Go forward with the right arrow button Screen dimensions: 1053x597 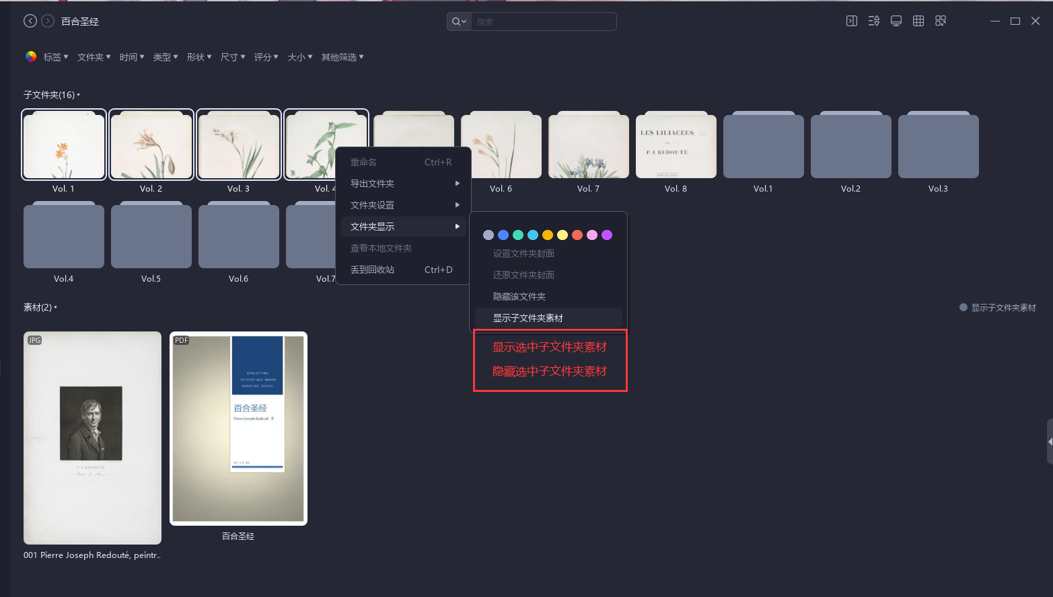pos(48,21)
